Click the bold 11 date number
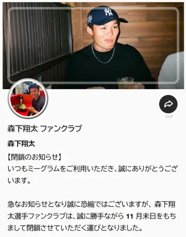 pyautogui.click(x=130, y=217)
